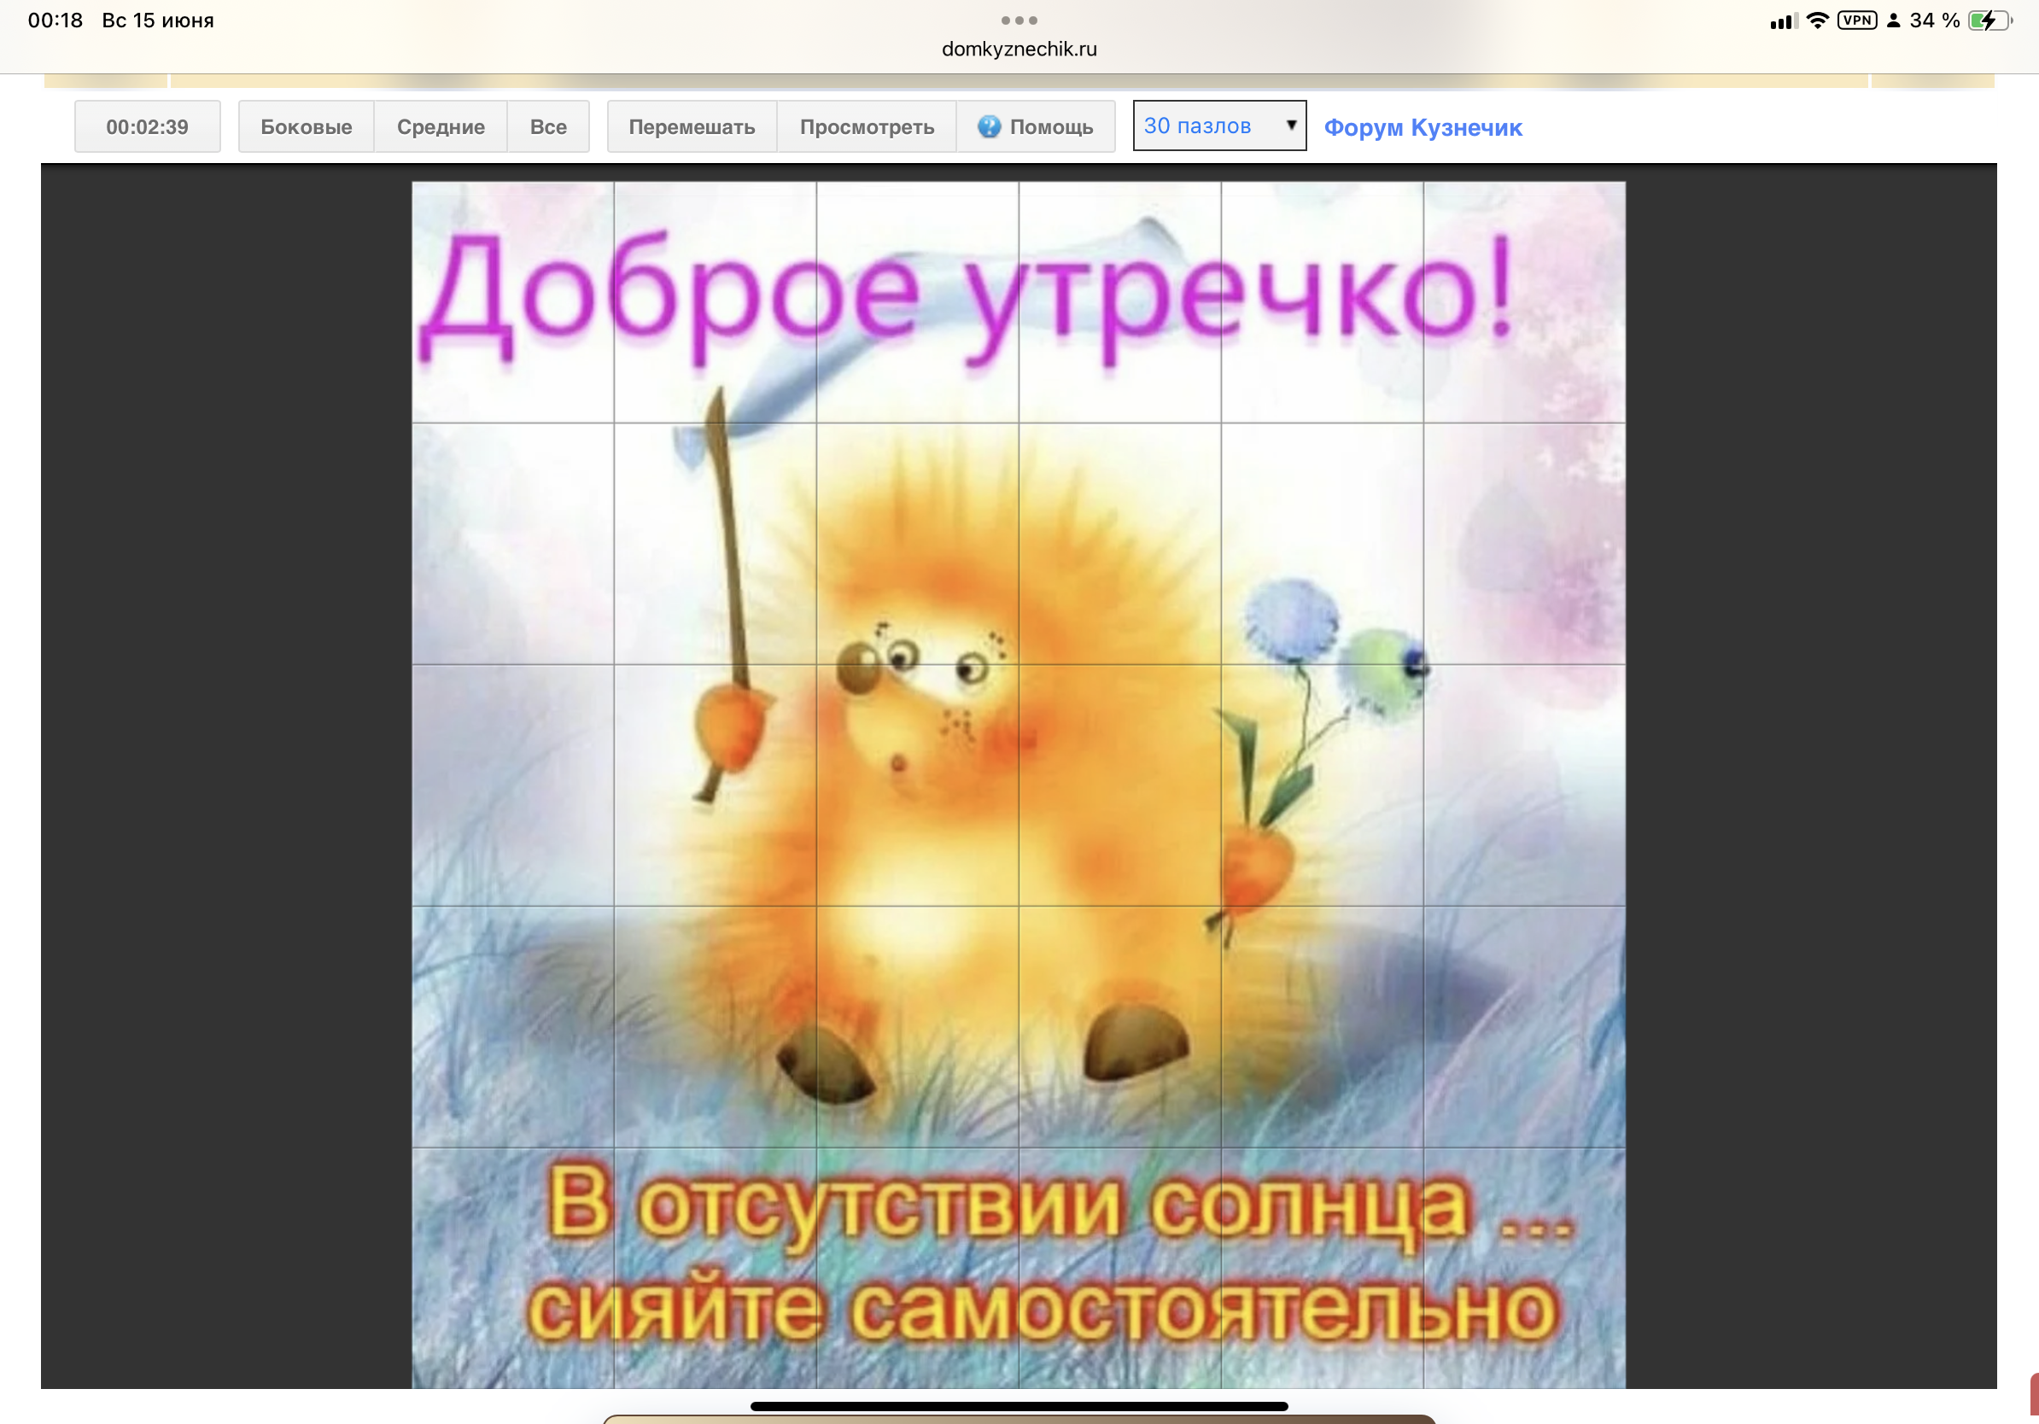Show all pieces with Все button
This screenshot has height=1424, width=2039.
548,127
